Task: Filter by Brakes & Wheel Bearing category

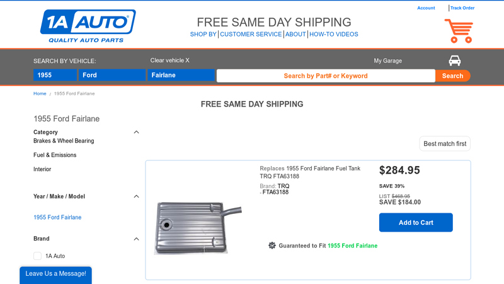Action: [x=64, y=141]
